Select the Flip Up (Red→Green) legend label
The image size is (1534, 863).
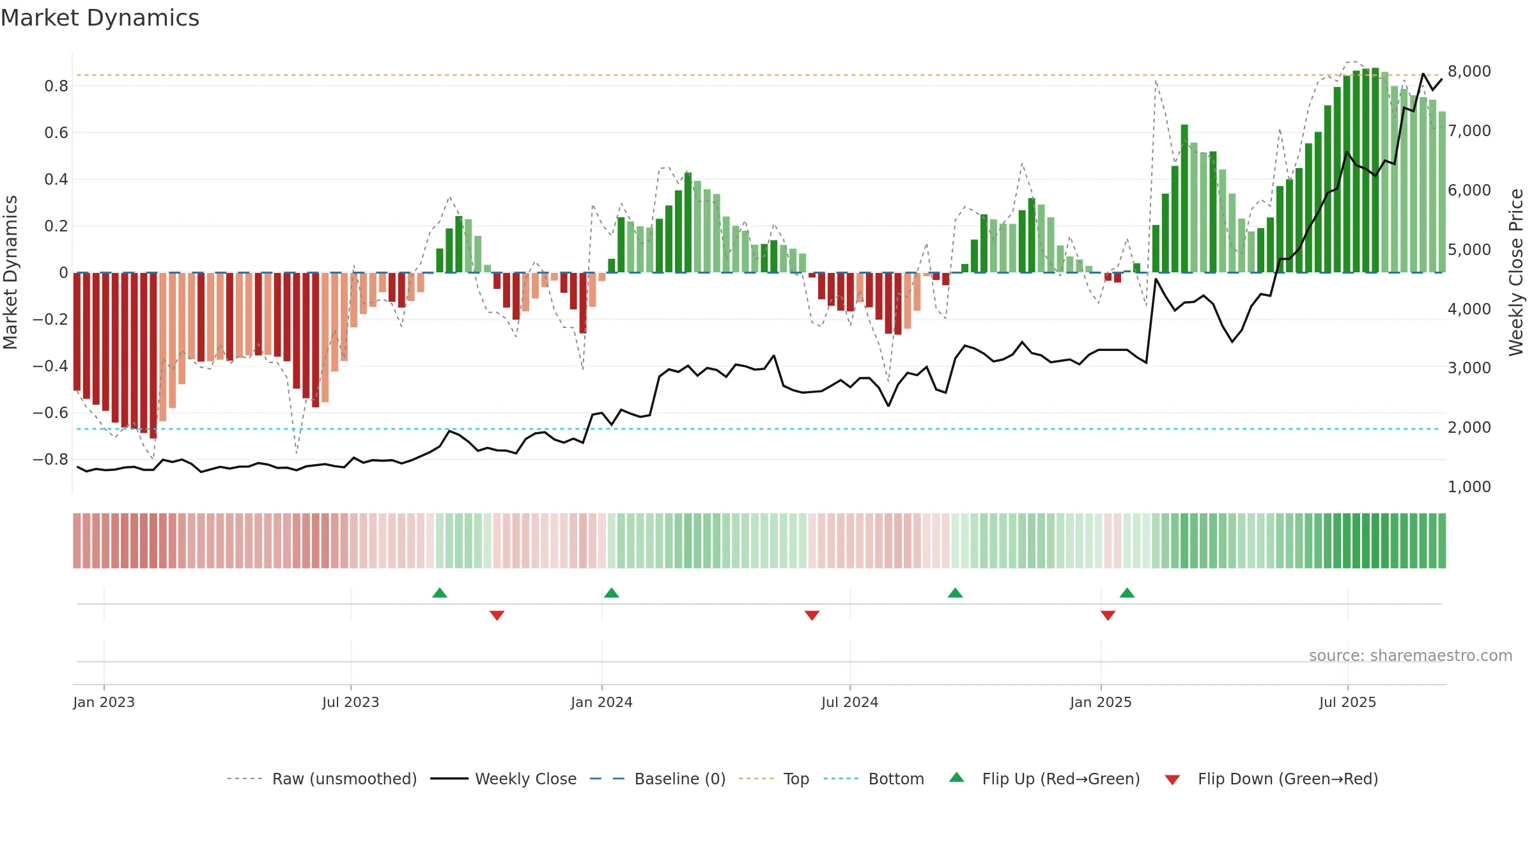click(1061, 779)
